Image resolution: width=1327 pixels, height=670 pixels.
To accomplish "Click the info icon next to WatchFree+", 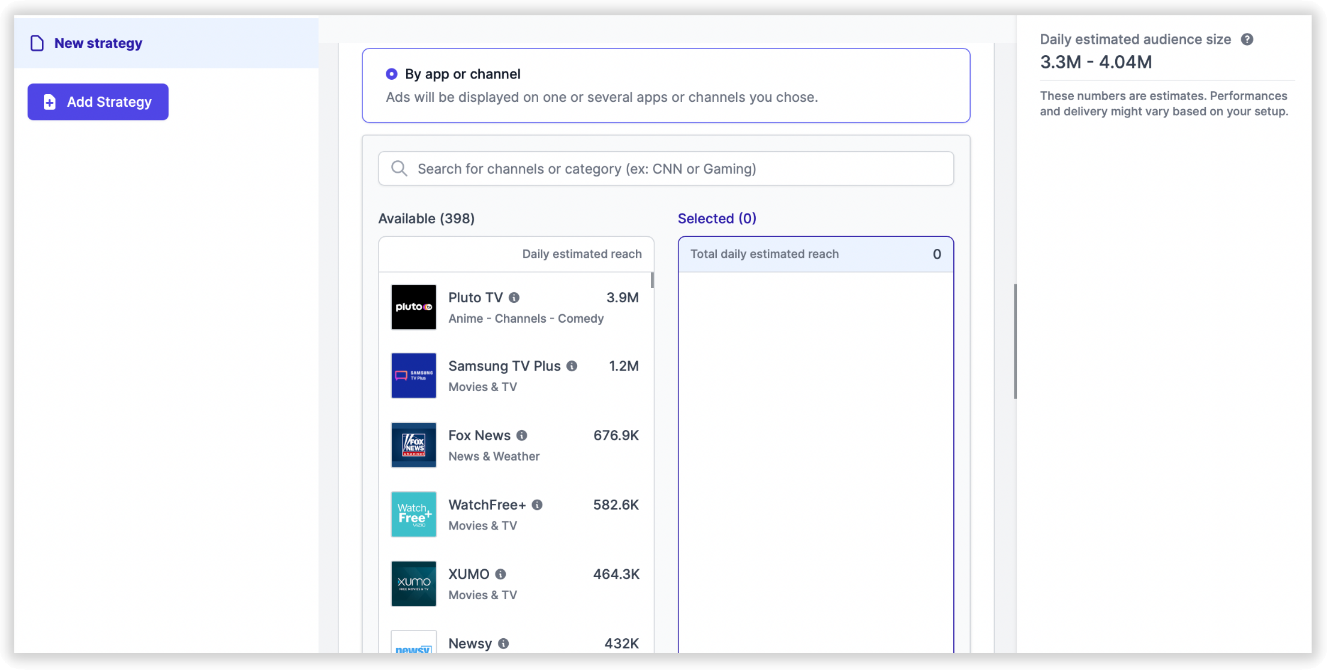I will [x=537, y=505].
